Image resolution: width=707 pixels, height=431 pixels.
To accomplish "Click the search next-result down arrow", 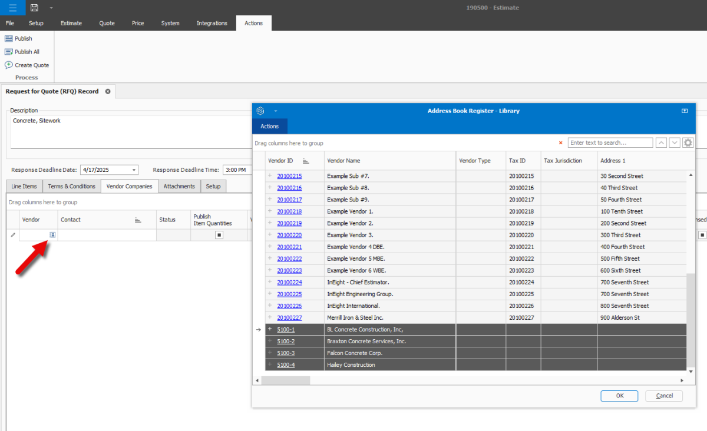I will click(x=675, y=143).
